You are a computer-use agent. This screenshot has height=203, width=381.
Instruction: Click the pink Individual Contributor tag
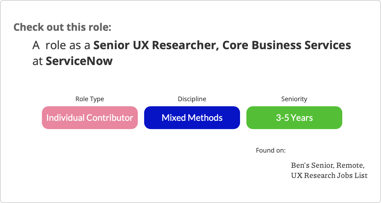coord(90,118)
